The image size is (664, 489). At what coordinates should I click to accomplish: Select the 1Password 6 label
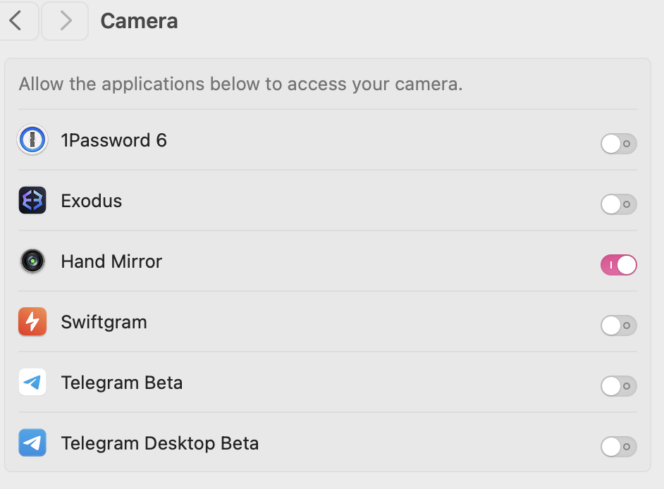[x=114, y=140]
